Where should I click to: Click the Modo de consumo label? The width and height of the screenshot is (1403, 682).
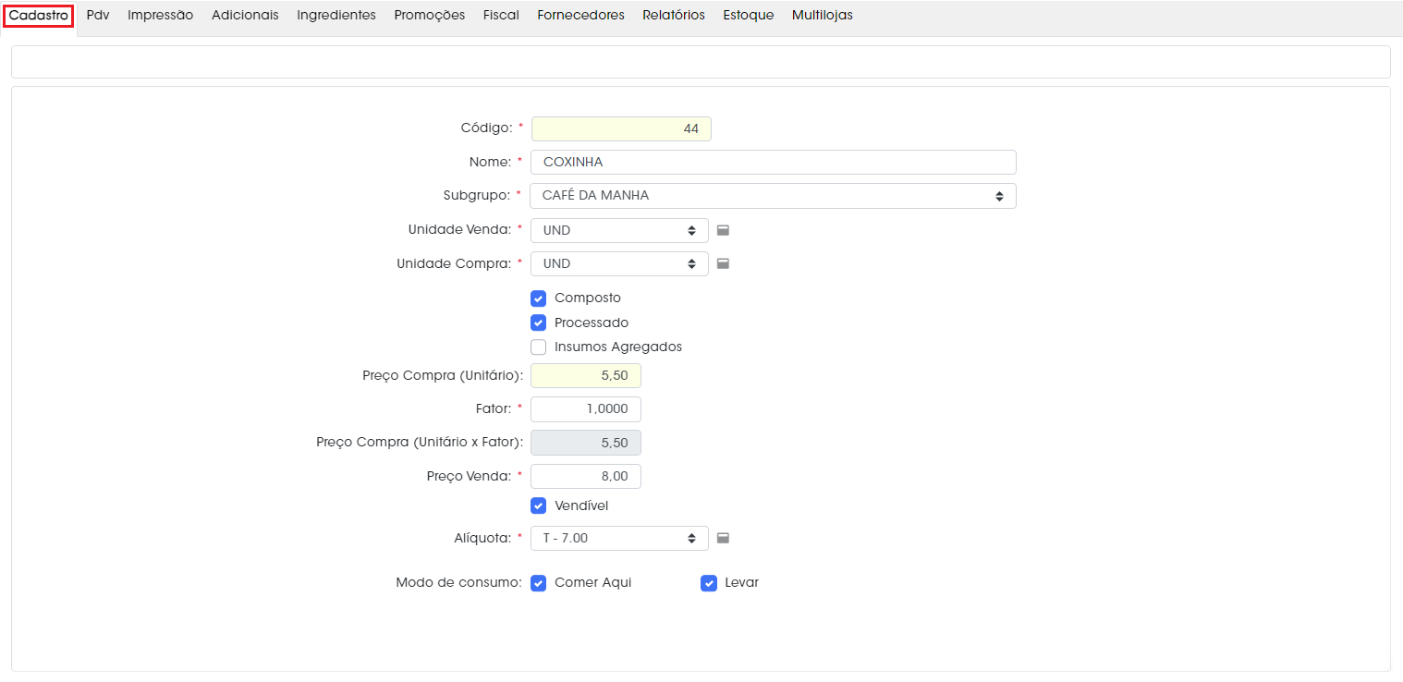[x=458, y=583]
